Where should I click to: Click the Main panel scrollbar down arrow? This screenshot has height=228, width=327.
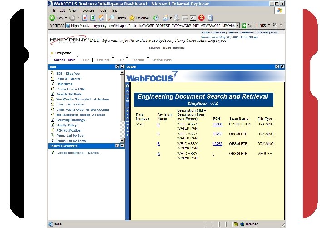pos(123,141)
